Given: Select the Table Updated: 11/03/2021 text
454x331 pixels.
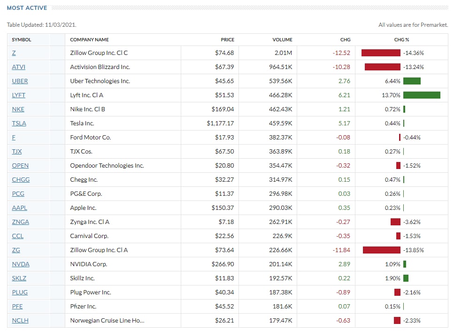Looking at the screenshot, I should [41, 25].
